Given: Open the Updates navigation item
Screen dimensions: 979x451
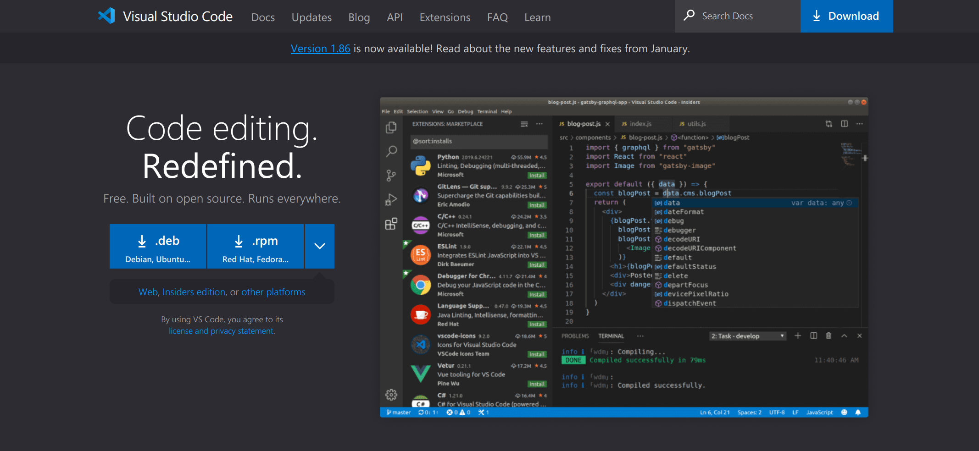Looking at the screenshot, I should (x=311, y=17).
